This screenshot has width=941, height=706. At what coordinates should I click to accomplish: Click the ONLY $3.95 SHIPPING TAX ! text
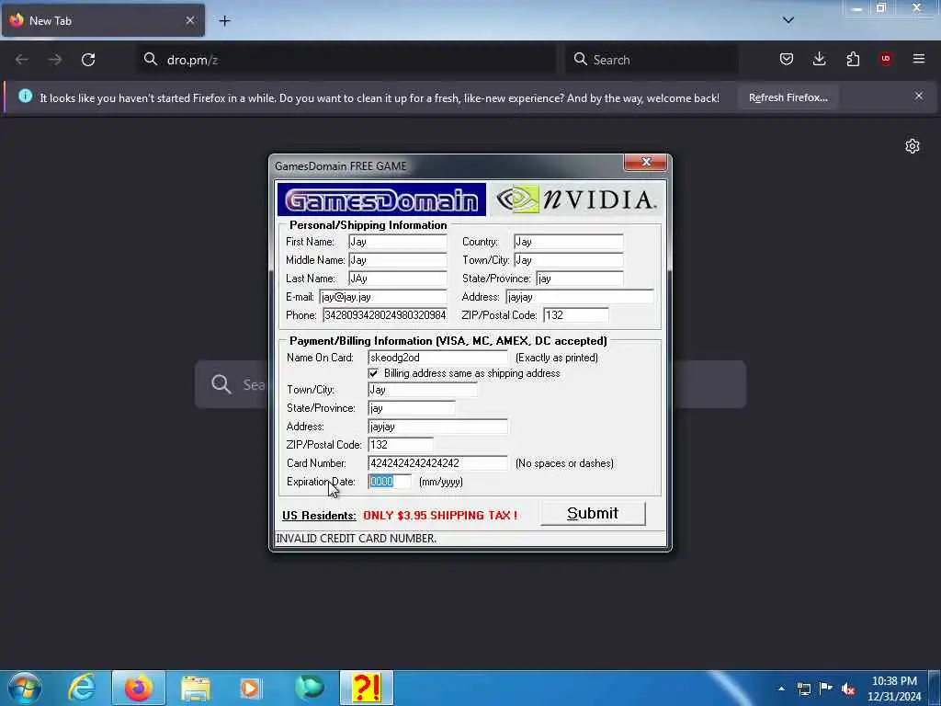point(440,515)
